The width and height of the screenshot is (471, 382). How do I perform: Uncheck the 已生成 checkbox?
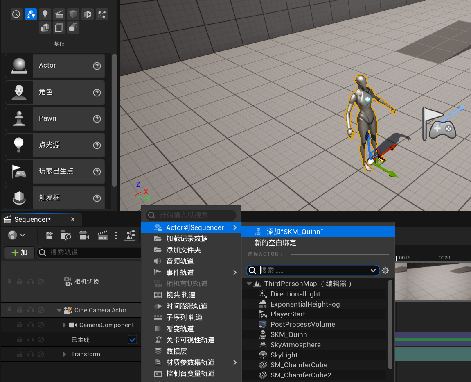[x=132, y=340]
